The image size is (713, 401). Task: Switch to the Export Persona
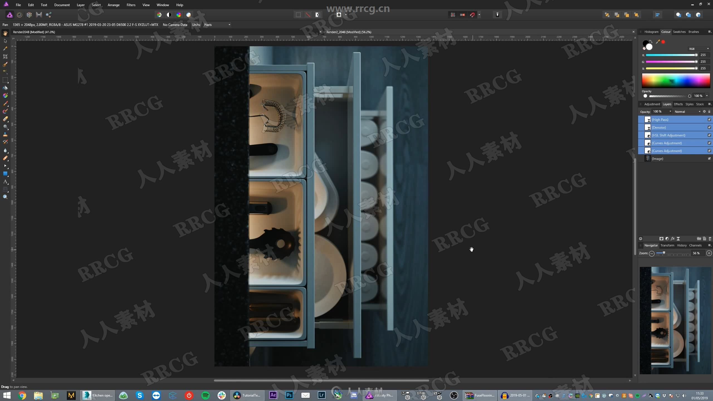pos(49,15)
